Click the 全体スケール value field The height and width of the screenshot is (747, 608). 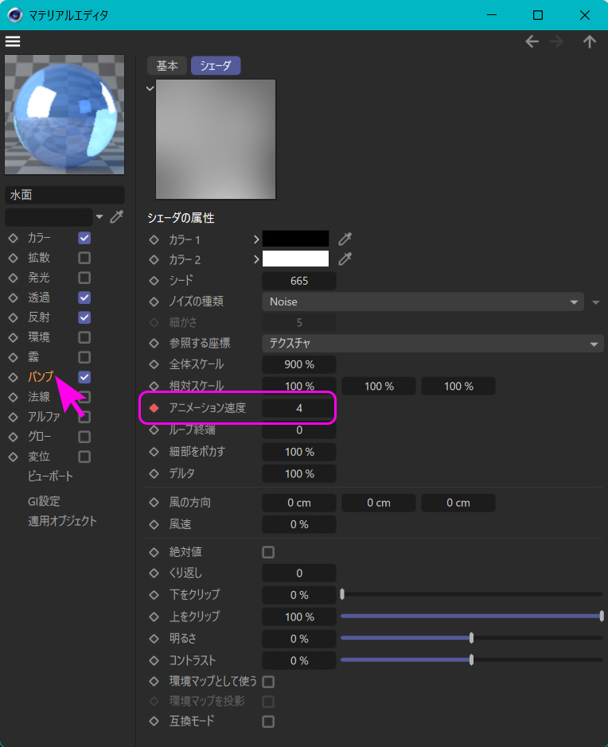[298, 364]
